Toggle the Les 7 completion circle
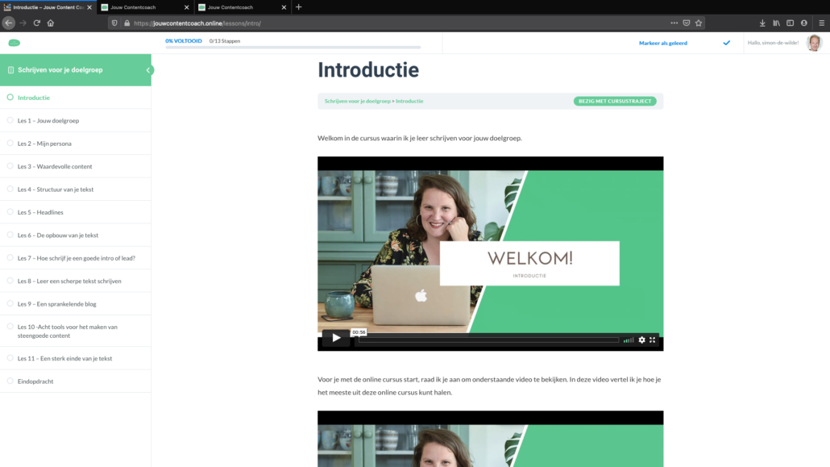Viewport: 830px width, 467px height. [10, 257]
